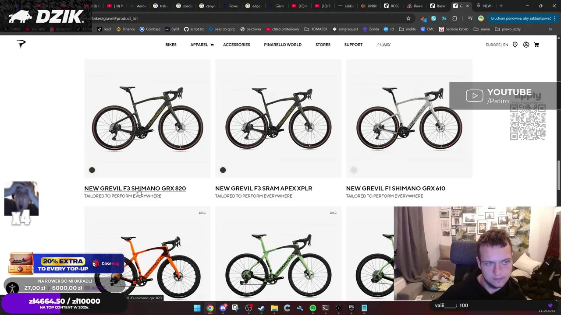The height and width of the screenshot is (315, 561).
Task: Open NEW GREVIL F3 SRAM APEX XPLR link
Action: pyautogui.click(x=263, y=189)
